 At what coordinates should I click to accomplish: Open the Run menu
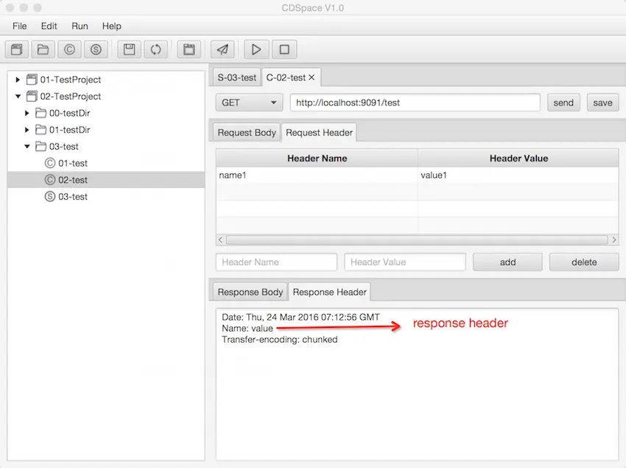(x=80, y=26)
